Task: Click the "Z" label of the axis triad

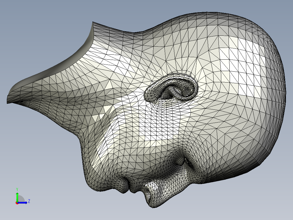Action: coord(29,201)
